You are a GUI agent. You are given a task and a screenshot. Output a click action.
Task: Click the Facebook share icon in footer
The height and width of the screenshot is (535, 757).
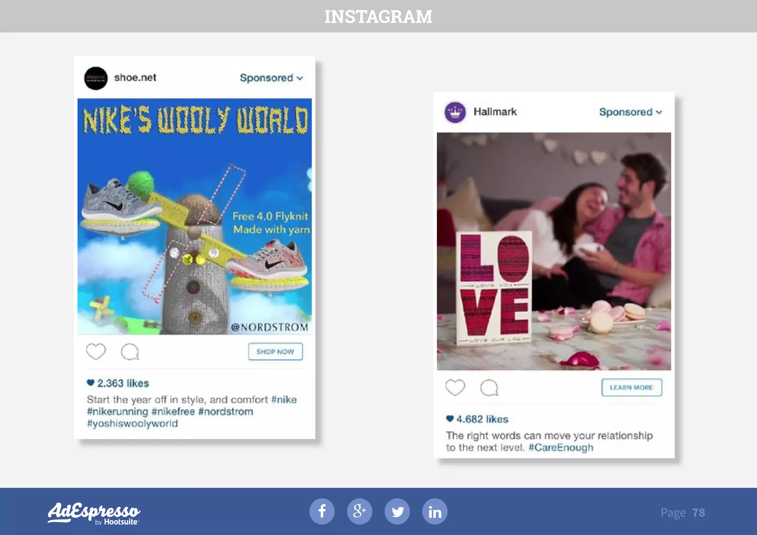pos(322,512)
